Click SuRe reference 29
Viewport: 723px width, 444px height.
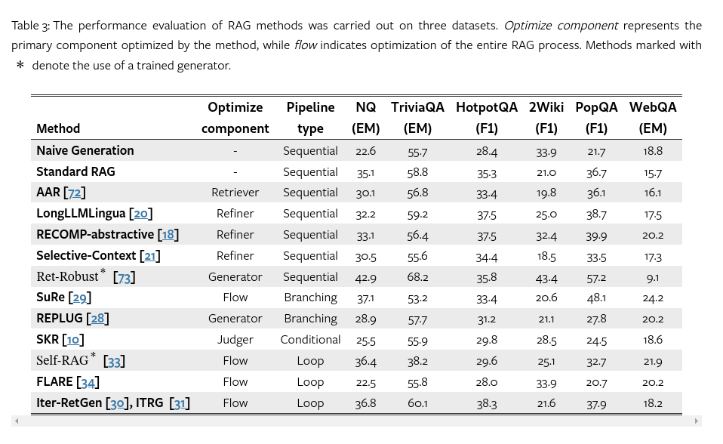[x=79, y=298]
